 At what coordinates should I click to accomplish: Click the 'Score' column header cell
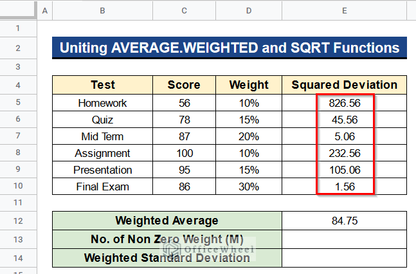(184, 85)
